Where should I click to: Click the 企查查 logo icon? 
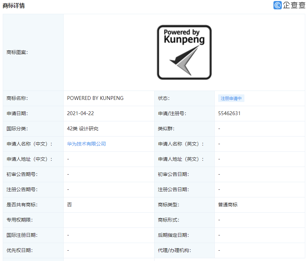point(278,5)
